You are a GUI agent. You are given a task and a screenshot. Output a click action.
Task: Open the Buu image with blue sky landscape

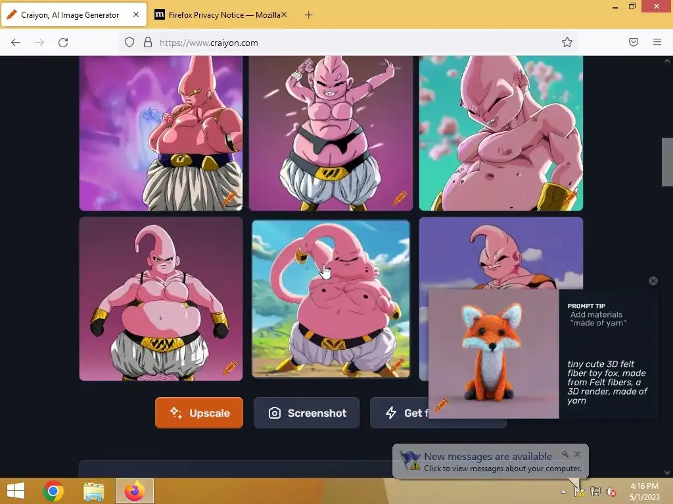pos(331,299)
